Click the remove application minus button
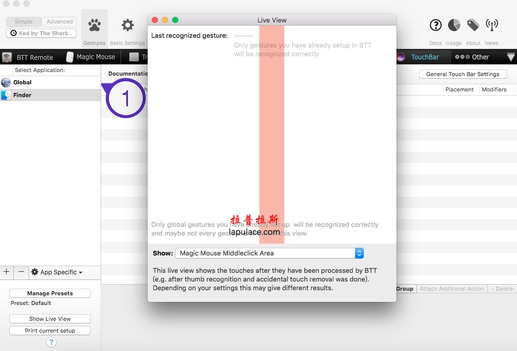This screenshot has height=351, width=517. [x=21, y=272]
